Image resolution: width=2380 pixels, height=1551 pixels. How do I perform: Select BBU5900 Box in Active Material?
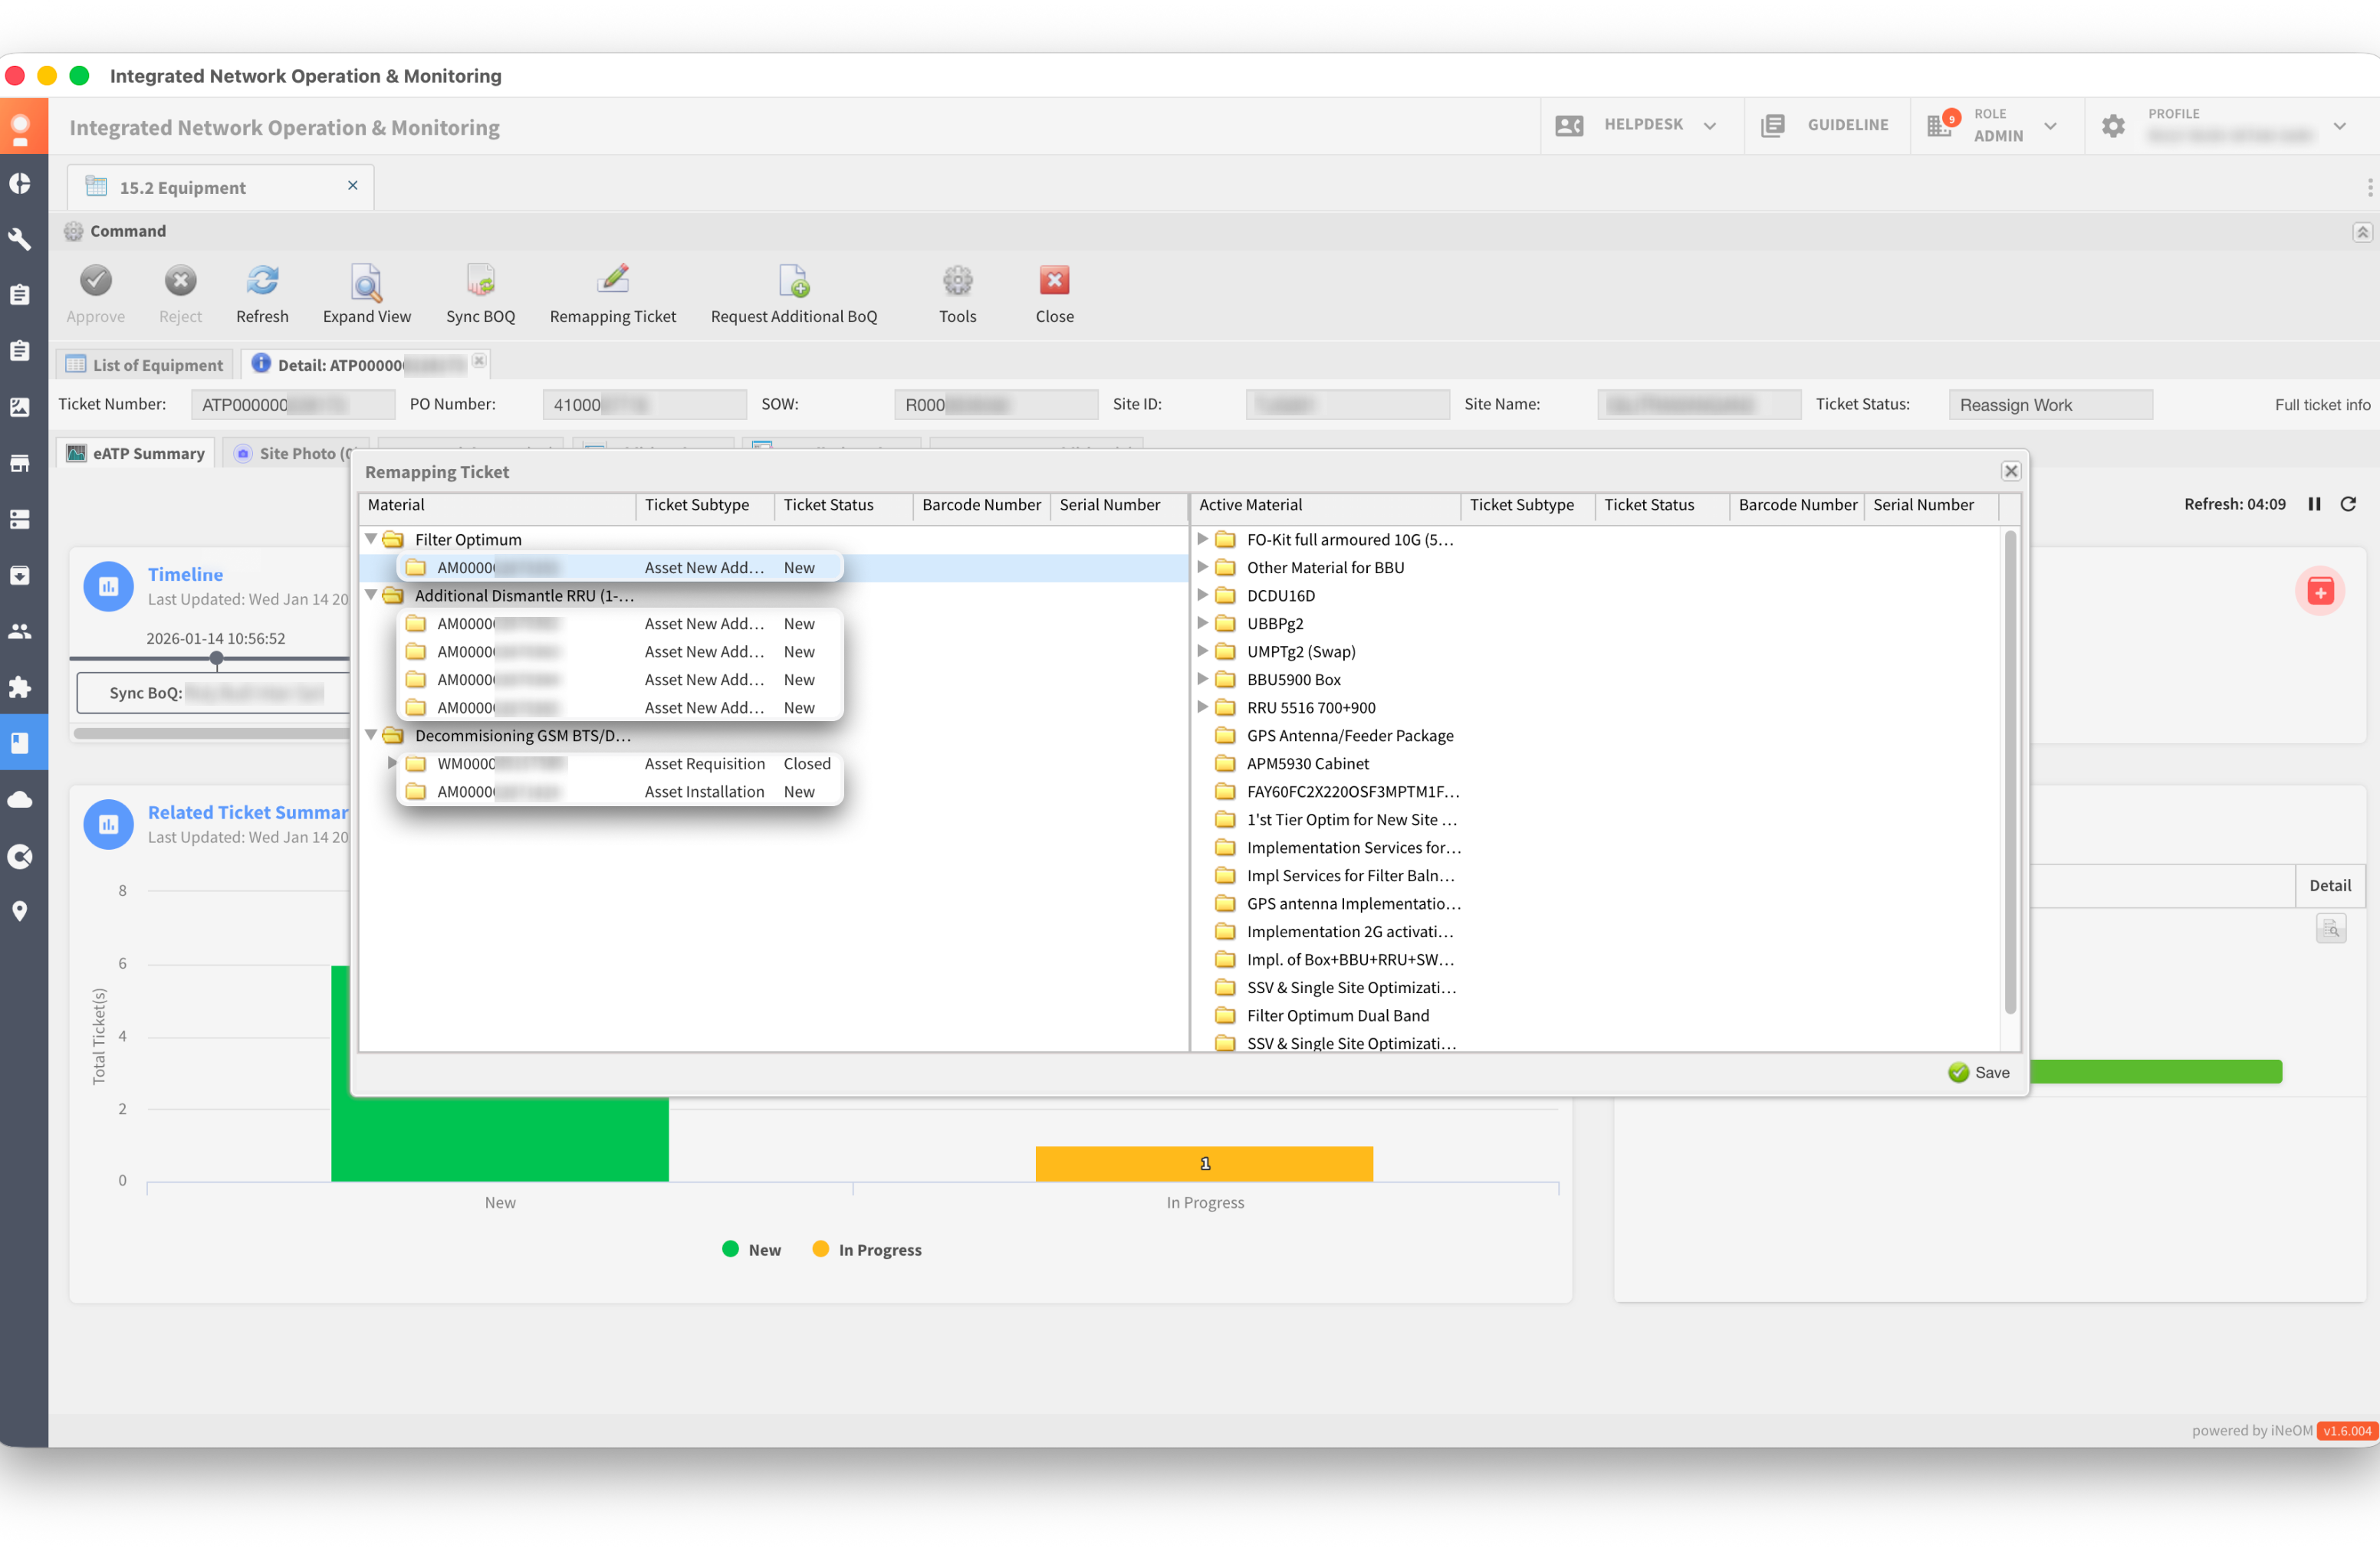pos(1293,679)
